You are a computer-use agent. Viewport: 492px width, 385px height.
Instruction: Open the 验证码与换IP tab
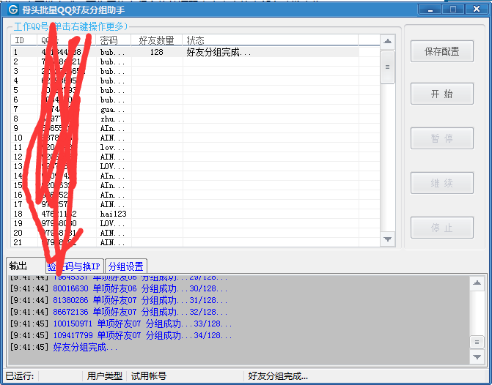click(x=73, y=266)
